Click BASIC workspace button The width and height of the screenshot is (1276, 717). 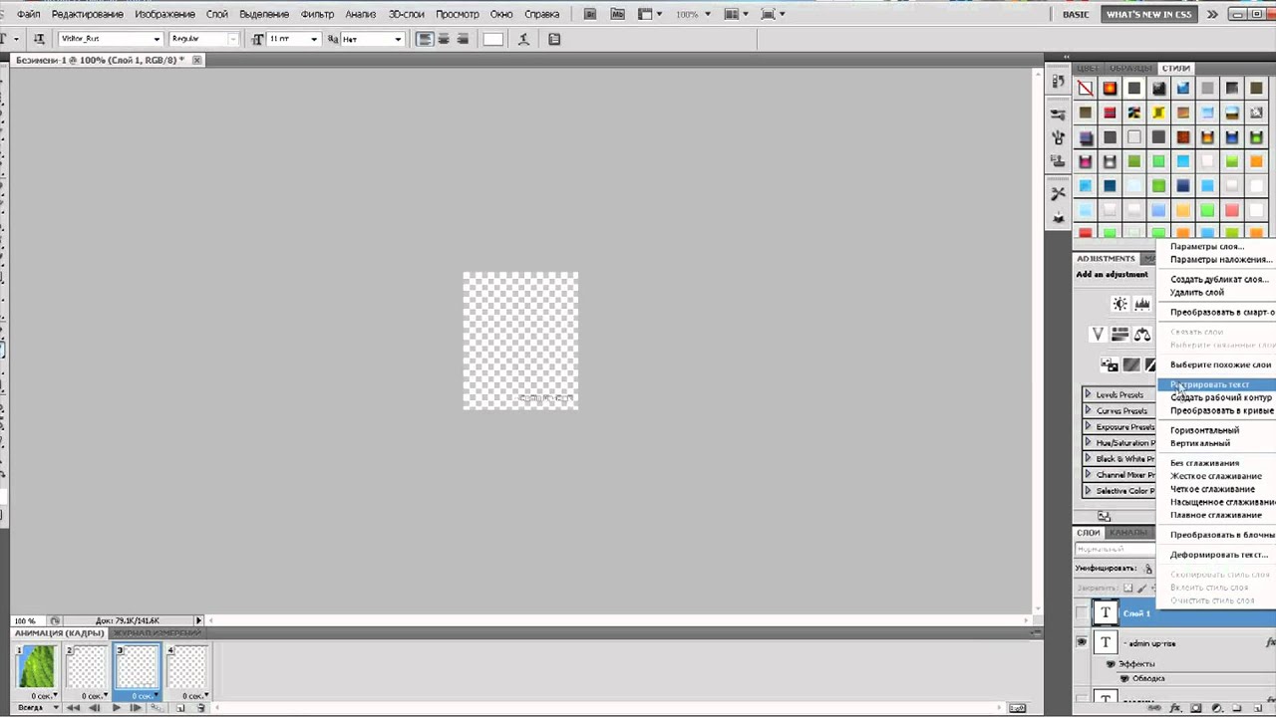tap(1076, 14)
